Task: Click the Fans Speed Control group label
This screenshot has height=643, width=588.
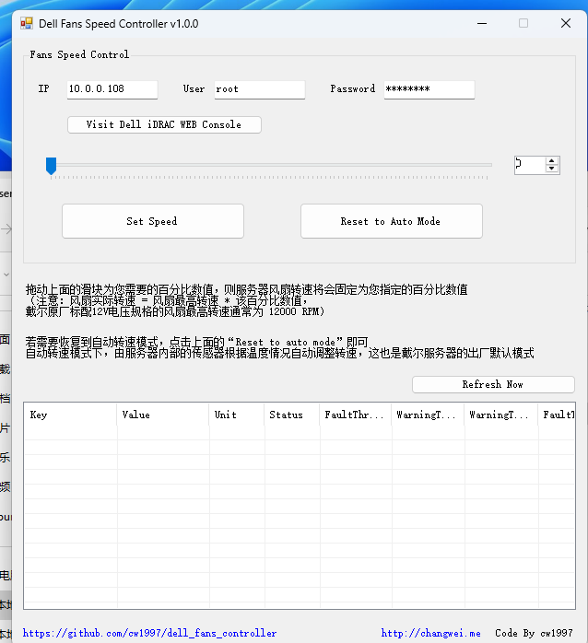Action: [x=79, y=54]
